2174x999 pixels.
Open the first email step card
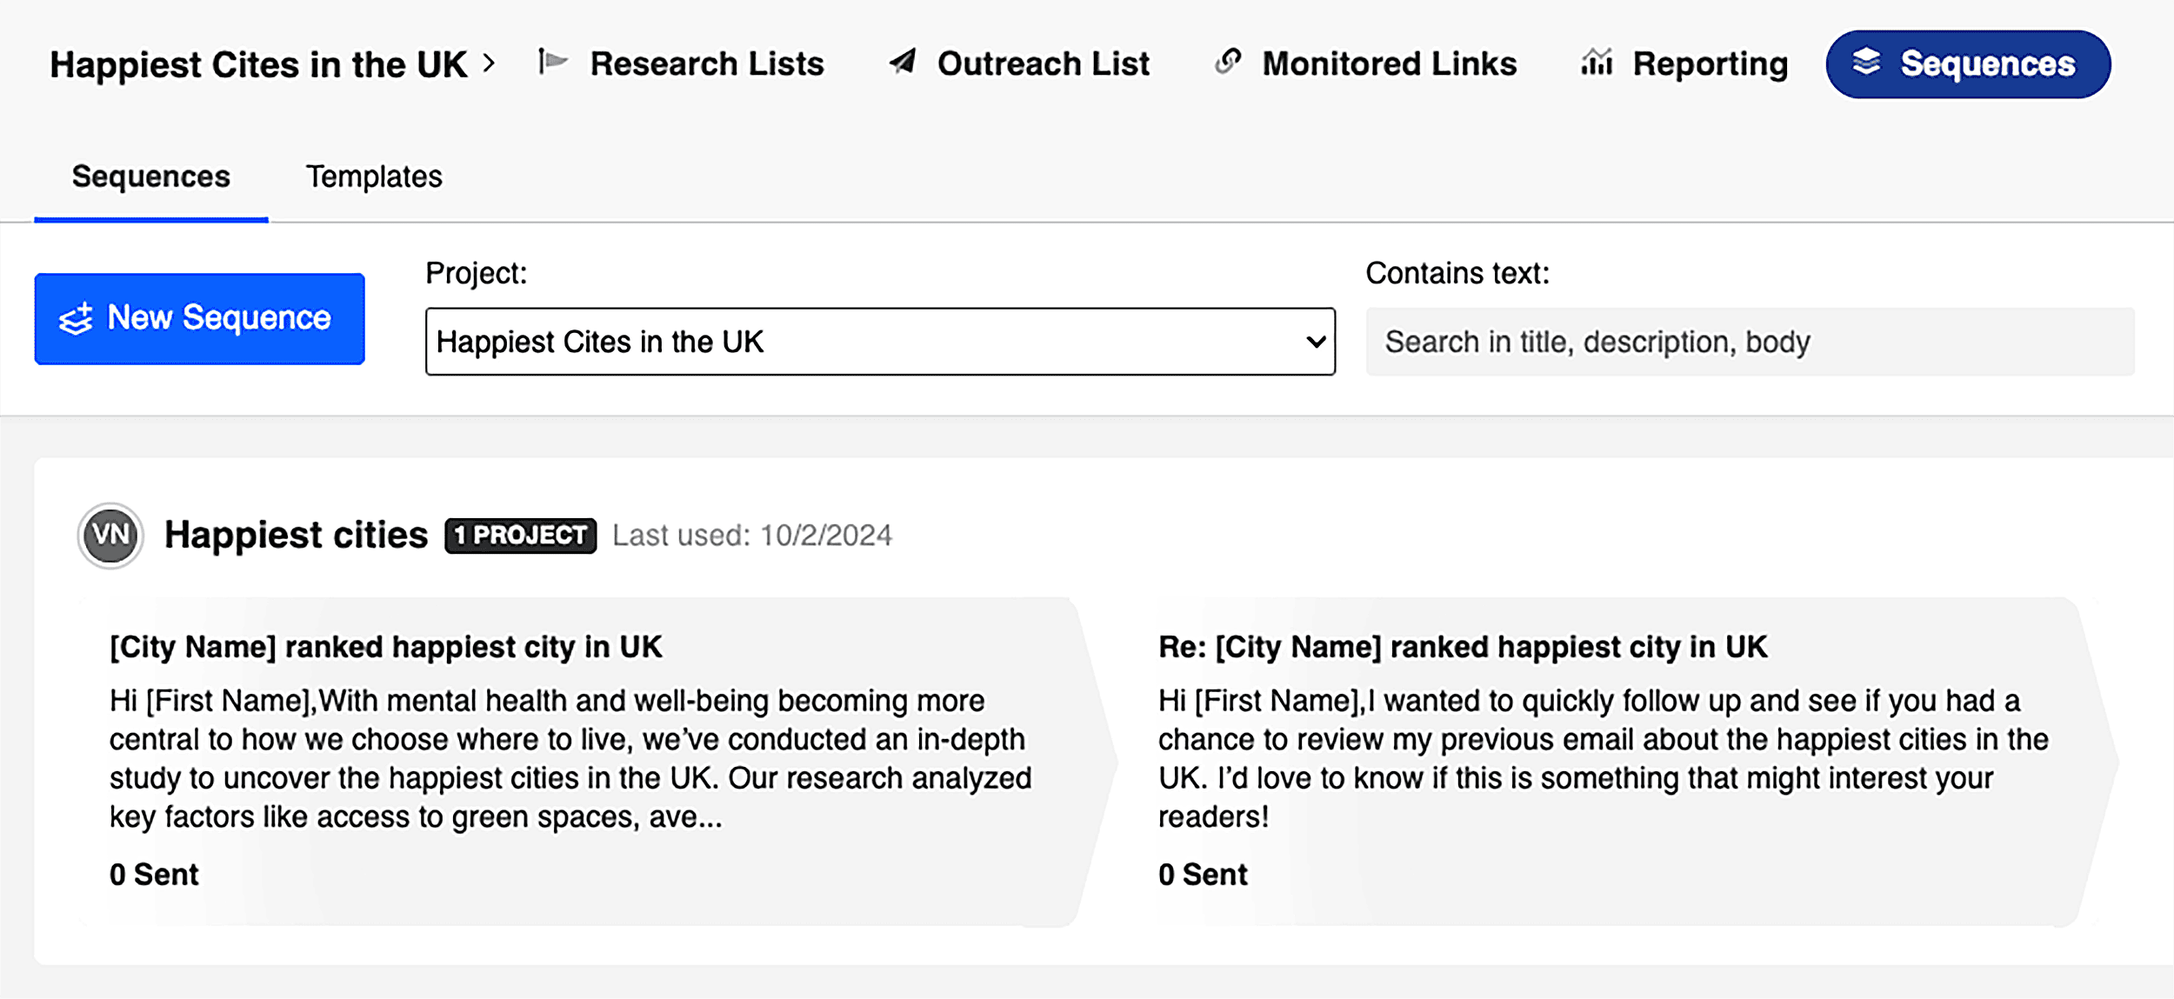pyautogui.click(x=574, y=756)
